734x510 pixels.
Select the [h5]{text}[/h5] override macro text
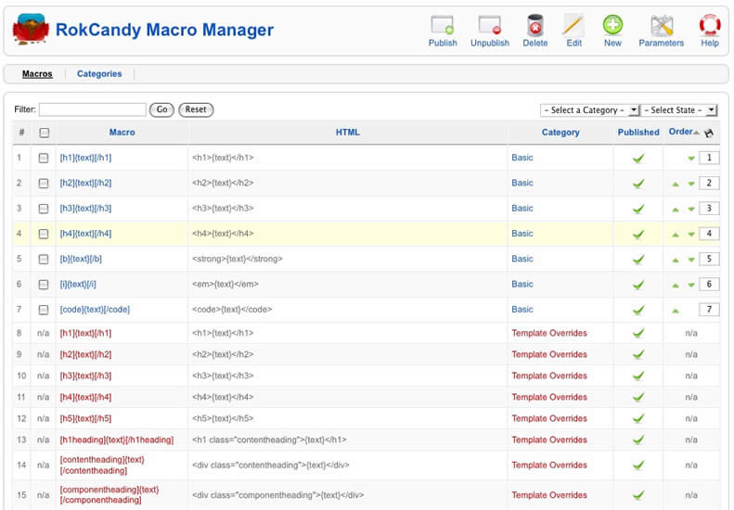coord(85,418)
